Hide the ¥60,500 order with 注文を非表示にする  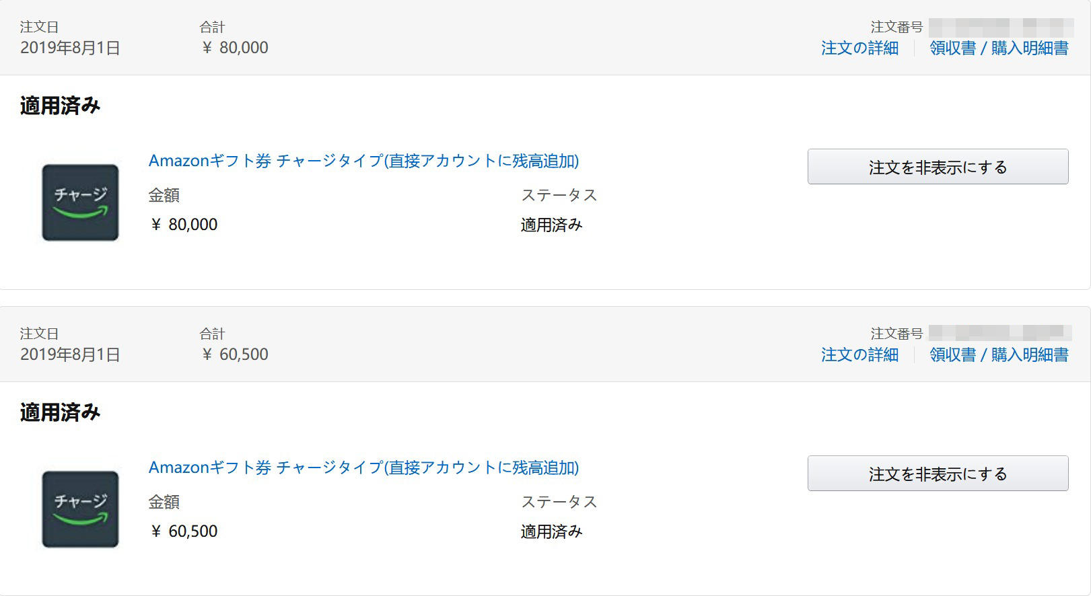(938, 474)
